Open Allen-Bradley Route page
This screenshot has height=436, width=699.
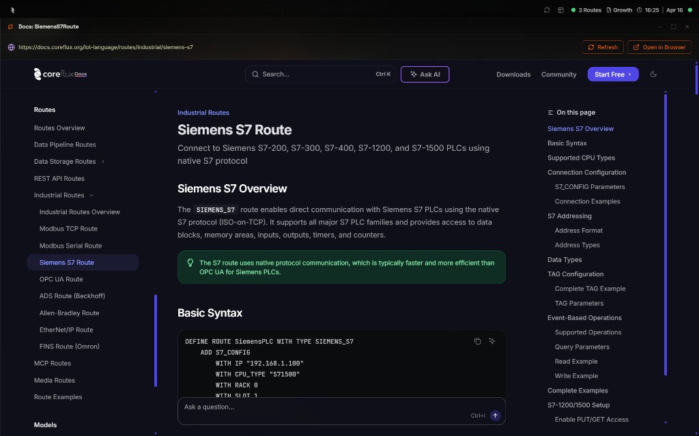point(69,313)
